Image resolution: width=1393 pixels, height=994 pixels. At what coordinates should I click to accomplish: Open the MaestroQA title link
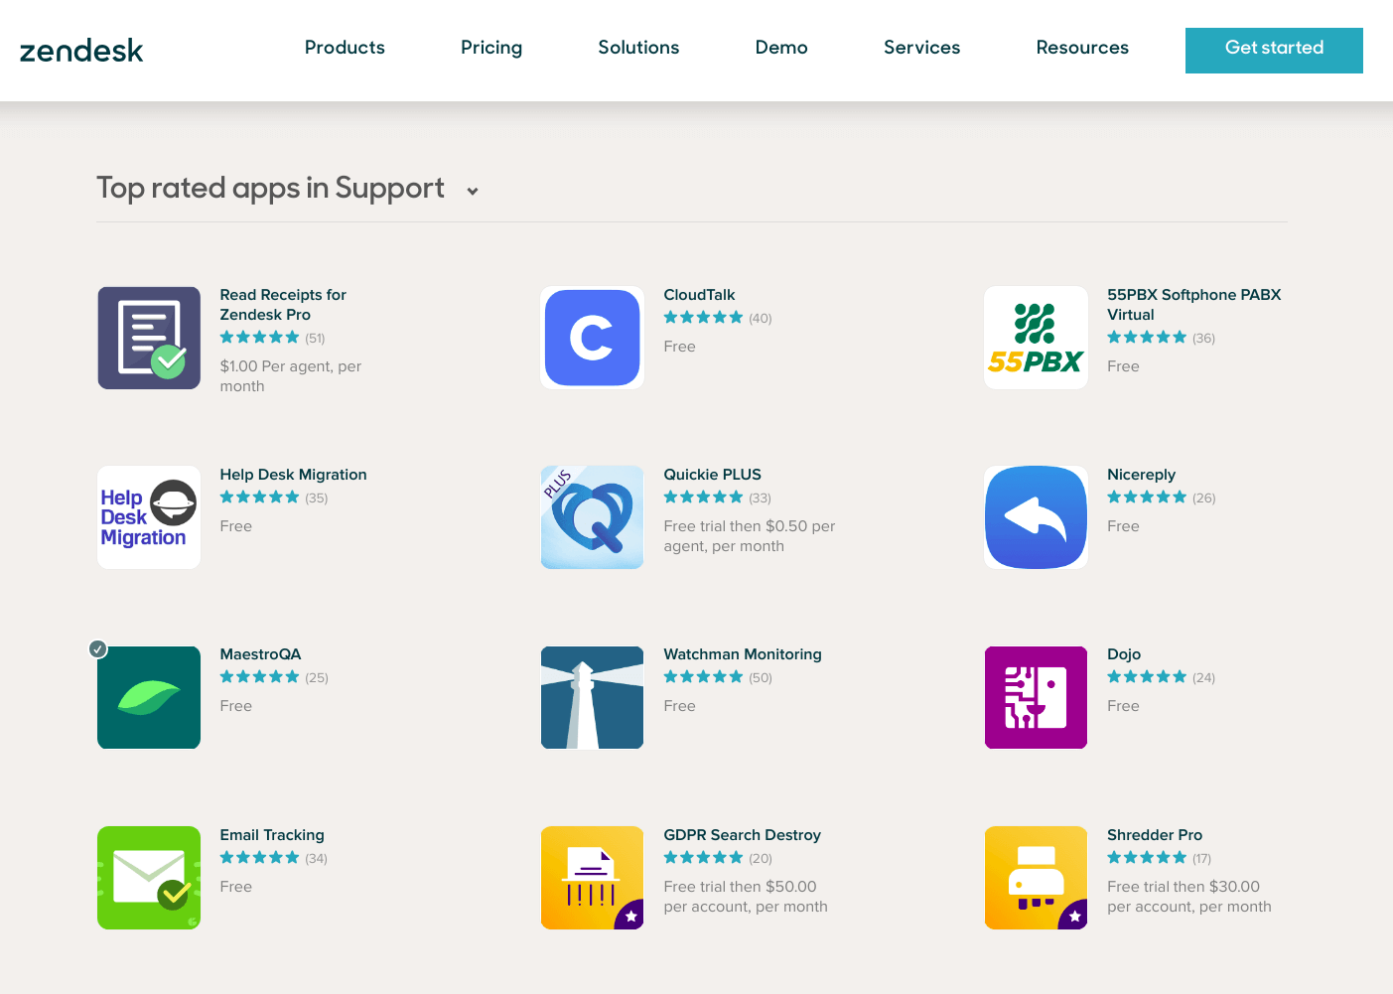(x=260, y=654)
